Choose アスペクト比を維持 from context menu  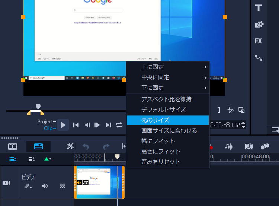click(x=168, y=99)
